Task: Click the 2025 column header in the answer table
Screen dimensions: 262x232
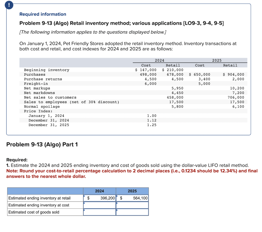Action: [x=132, y=191]
